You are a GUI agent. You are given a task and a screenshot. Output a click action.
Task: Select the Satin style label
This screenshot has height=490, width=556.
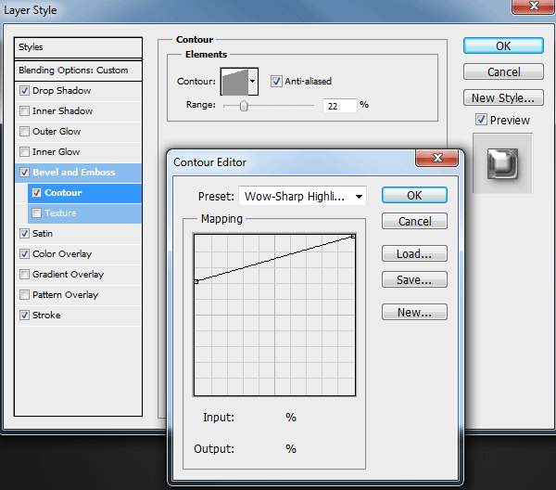[43, 233]
